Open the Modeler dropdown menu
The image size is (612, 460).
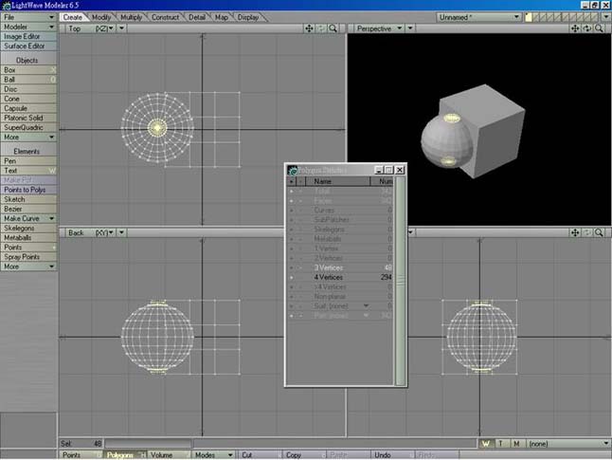(28, 27)
